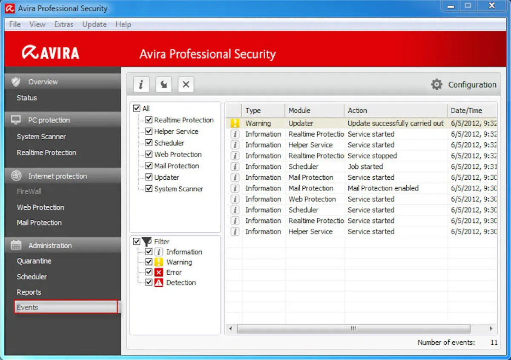
Task: Open the File menu
Action: [15, 24]
